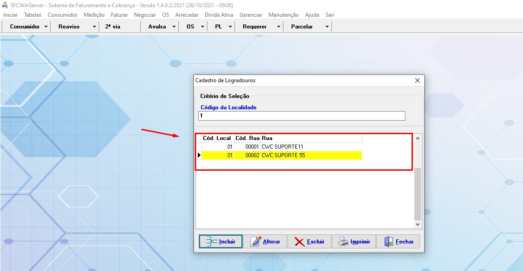Click the 2ª via toolbar button

coord(113,27)
